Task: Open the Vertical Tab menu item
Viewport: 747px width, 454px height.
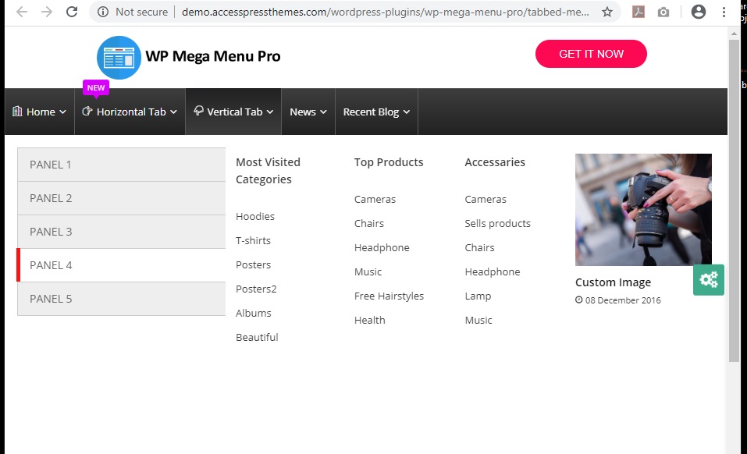Action: coord(233,112)
